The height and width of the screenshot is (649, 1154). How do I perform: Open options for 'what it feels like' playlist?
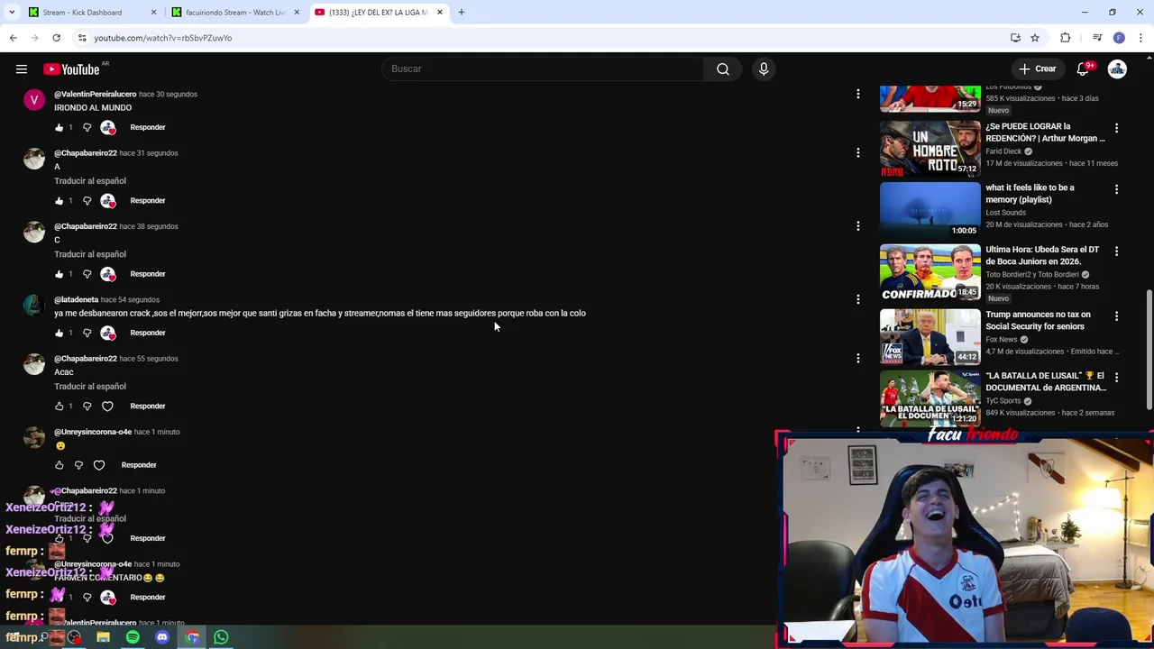pyautogui.click(x=1116, y=189)
